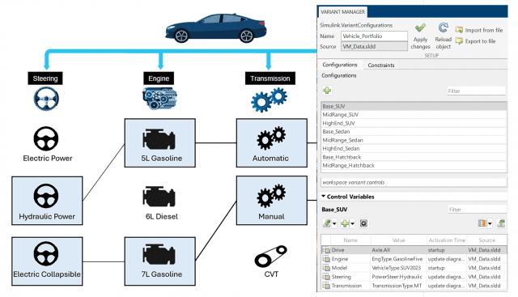The width and height of the screenshot is (518, 297).
Task: Click the Name field showing Vehicle_Portfolio
Action: point(374,36)
